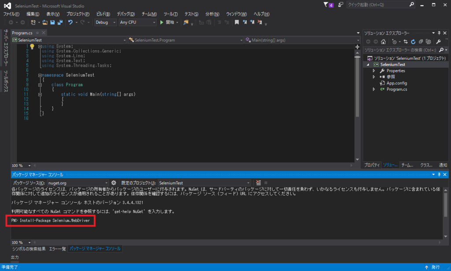Click the Home icon in Solution Explorer
451x271 pixels.
pos(383,42)
